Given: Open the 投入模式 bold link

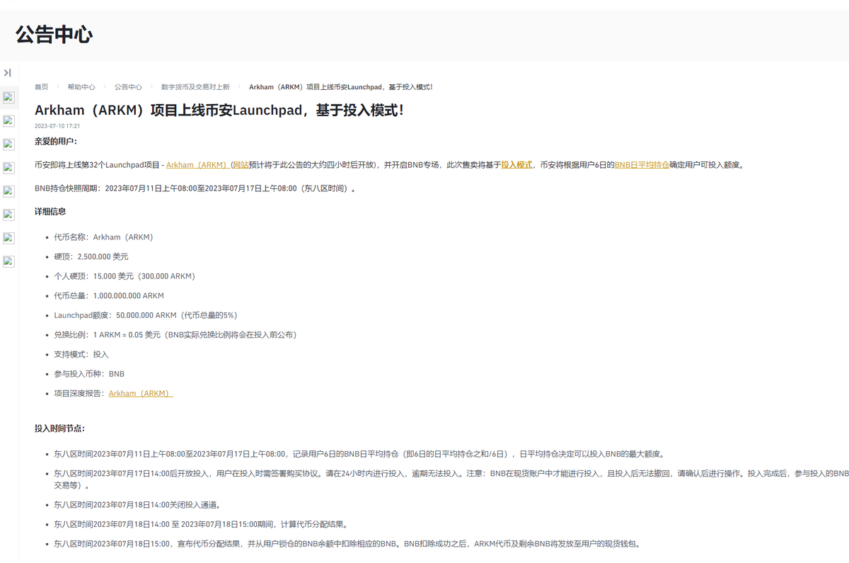Looking at the screenshot, I should (x=516, y=165).
